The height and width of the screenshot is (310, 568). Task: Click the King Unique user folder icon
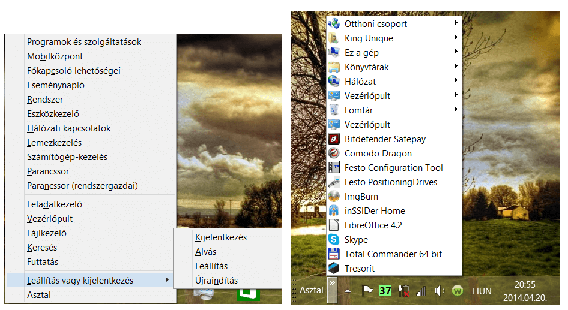point(334,38)
